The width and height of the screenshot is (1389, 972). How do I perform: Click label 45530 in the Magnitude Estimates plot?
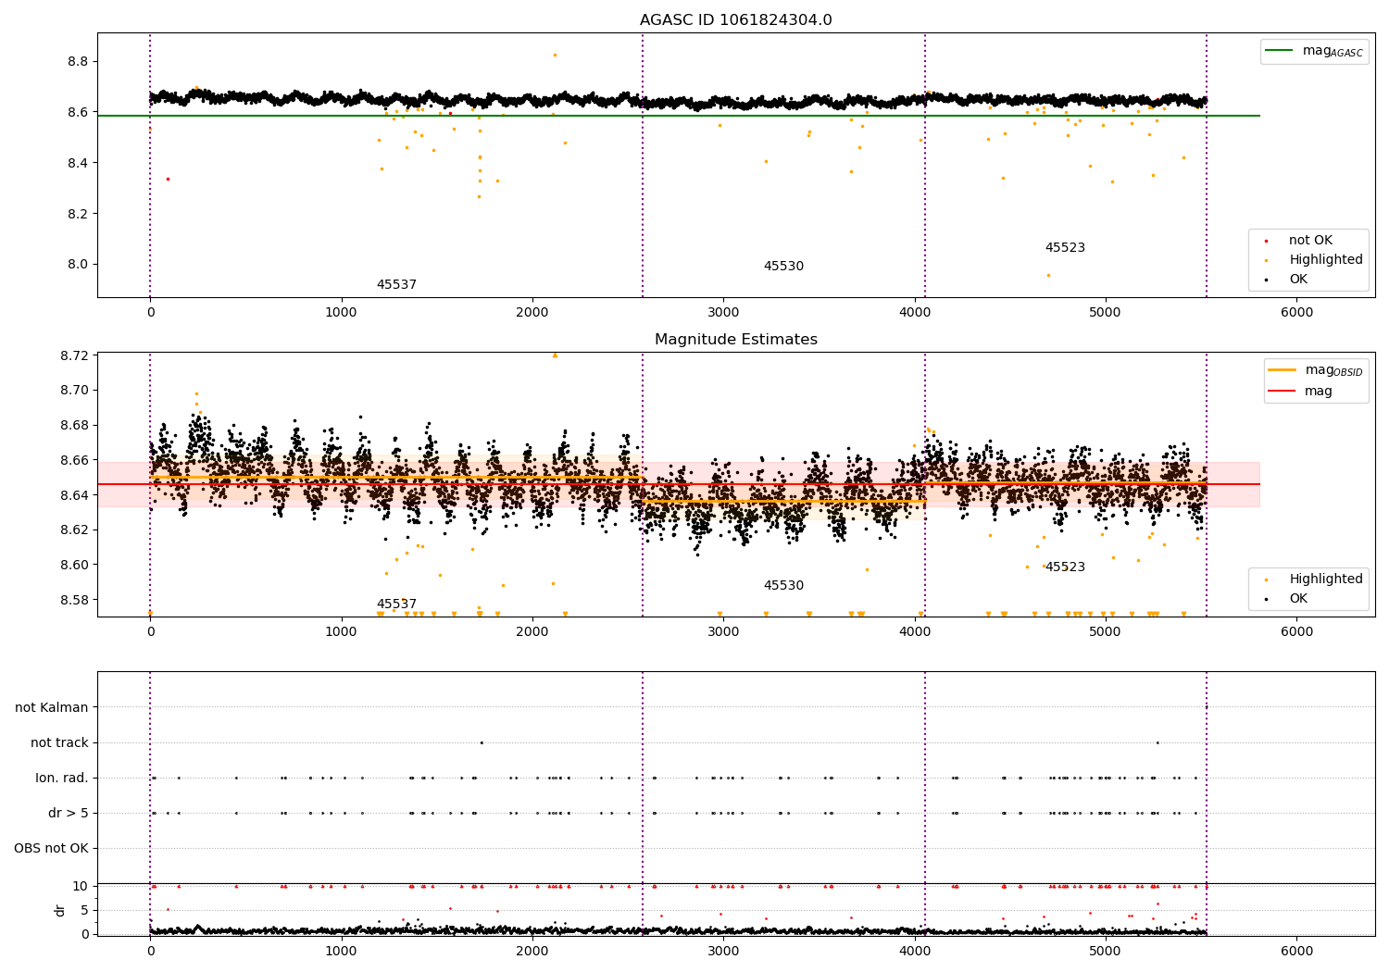click(783, 585)
